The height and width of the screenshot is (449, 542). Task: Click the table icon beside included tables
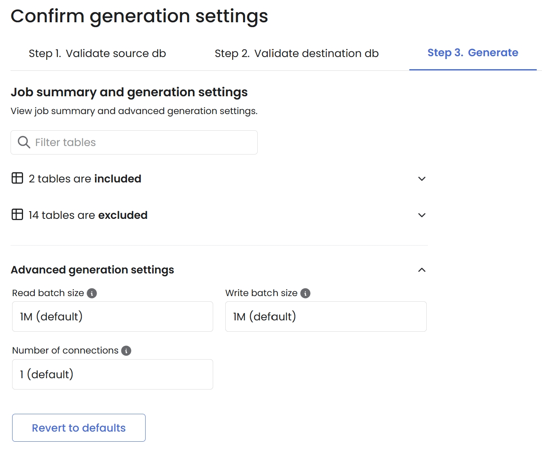click(17, 178)
